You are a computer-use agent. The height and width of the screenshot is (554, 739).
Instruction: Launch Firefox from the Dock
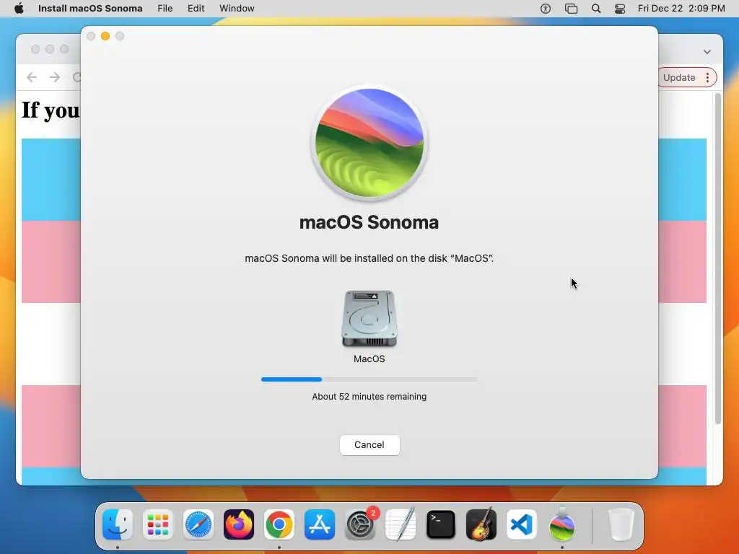point(238,524)
